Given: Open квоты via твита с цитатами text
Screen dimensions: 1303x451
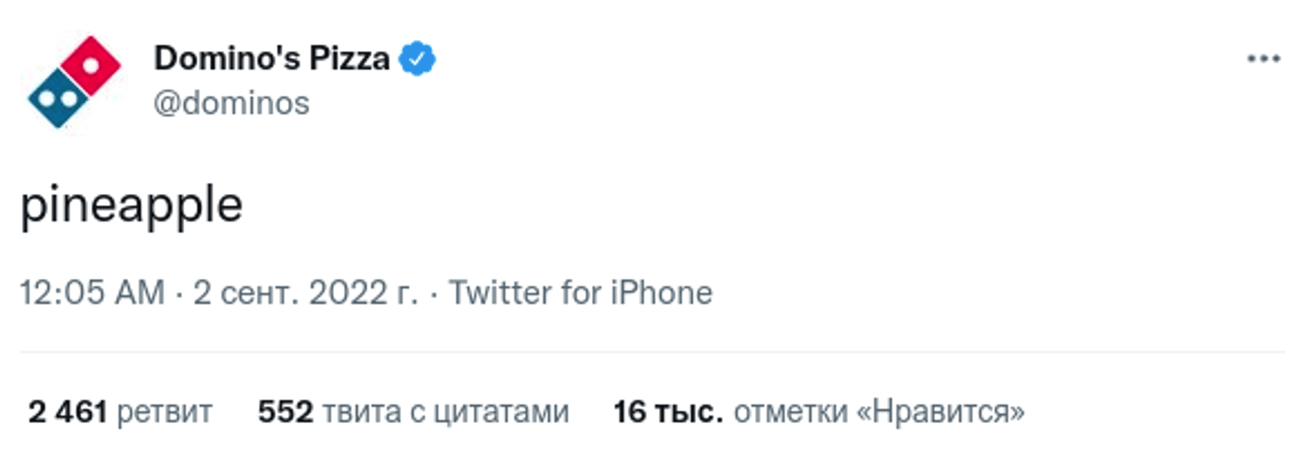Looking at the screenshot, I should pos(446,411).
